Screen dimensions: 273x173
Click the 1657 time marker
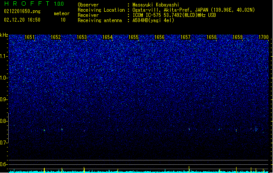(185, 37)
